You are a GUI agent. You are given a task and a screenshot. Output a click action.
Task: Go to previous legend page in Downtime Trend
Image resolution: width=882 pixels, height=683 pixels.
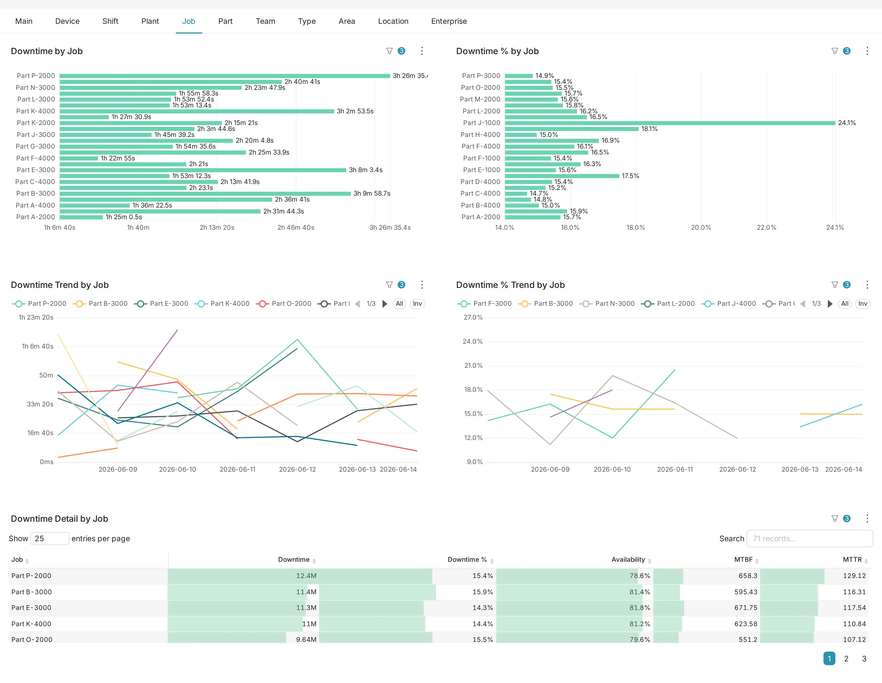(x=357, y=304)
